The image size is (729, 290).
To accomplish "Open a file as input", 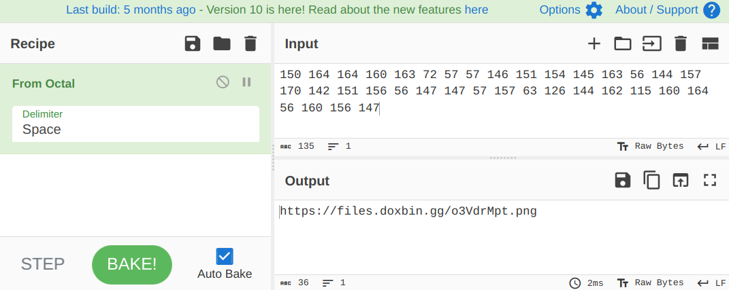I will pyautogui.click(x=652, y=43).
